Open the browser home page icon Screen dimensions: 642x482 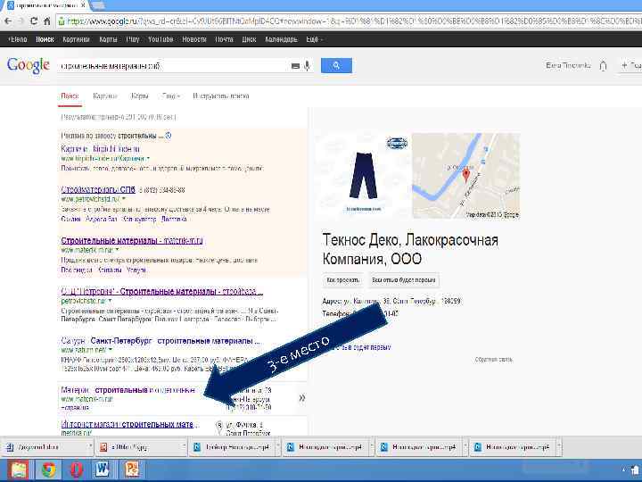click(47, 21)
